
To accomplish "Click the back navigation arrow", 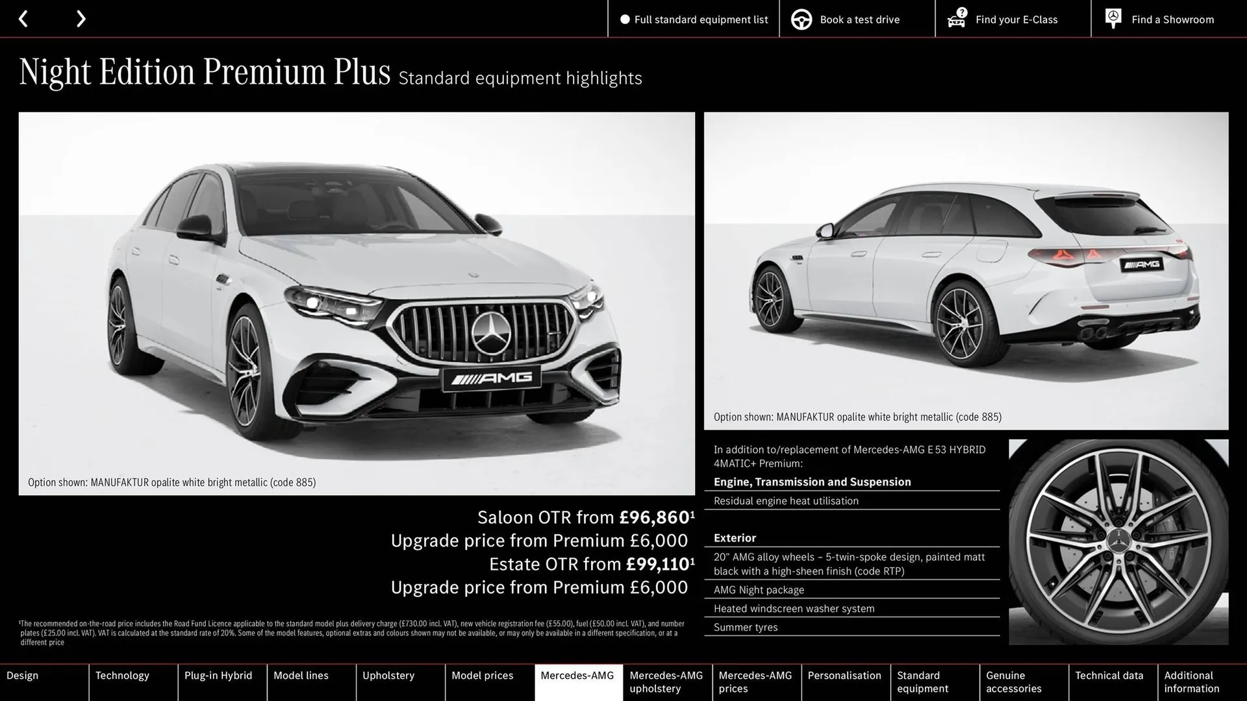I will (x=24, y=19).
